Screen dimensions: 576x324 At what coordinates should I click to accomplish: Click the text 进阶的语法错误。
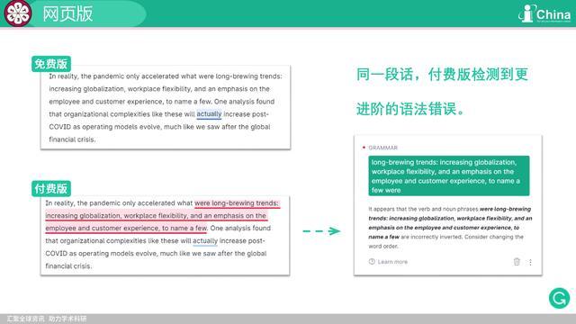tap(410, 109)
